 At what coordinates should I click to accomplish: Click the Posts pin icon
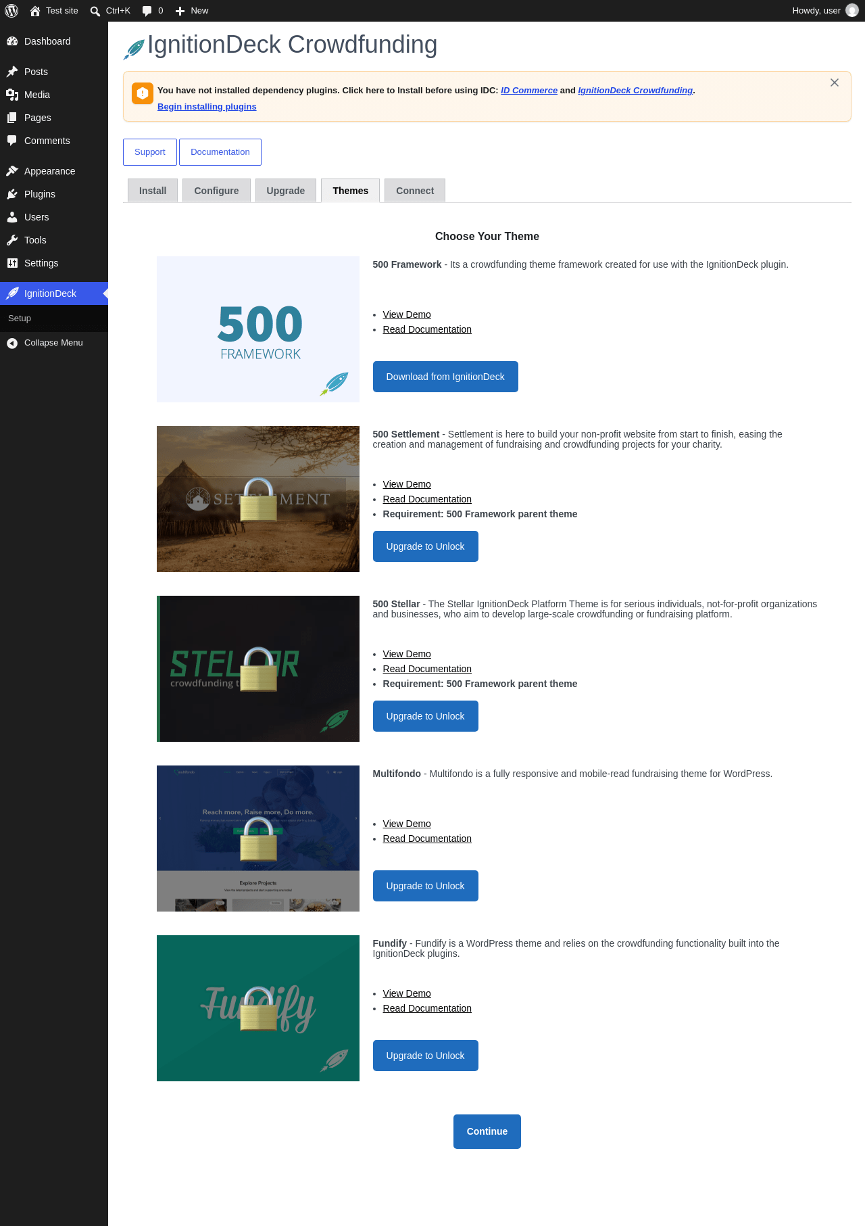tap(12, 72)
